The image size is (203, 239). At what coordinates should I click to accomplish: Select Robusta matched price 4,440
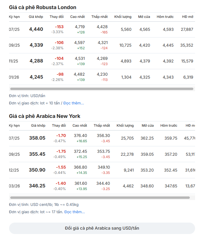pyautogui.click(x=36, y=29)
